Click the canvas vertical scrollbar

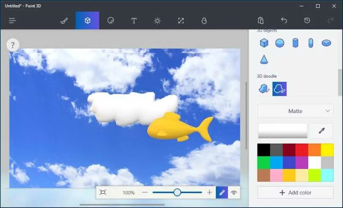(246, 115)
